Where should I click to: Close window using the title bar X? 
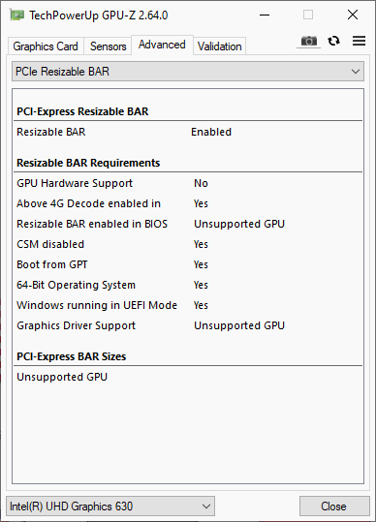[x=353, y=15]
